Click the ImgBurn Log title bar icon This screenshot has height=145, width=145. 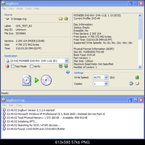(x=4, y=100)
